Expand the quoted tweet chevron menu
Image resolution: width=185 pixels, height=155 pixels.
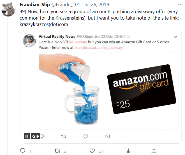[175, 37]
